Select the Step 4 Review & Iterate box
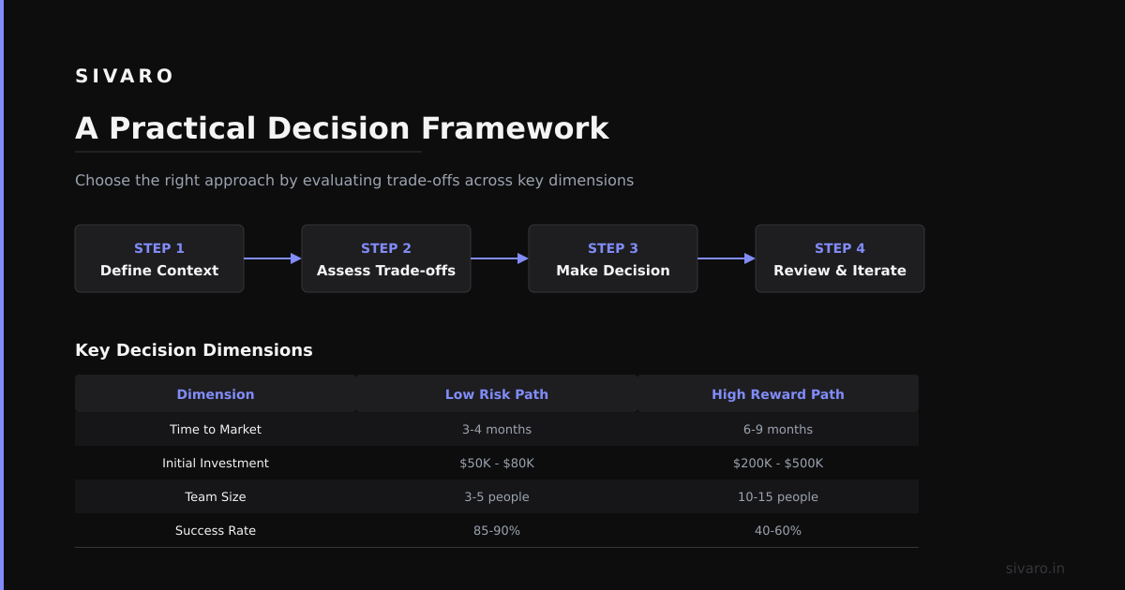Screen dimensions: 1125x590 [840, 258]
